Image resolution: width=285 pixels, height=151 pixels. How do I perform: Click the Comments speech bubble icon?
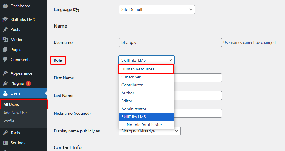tap(5, 60)
